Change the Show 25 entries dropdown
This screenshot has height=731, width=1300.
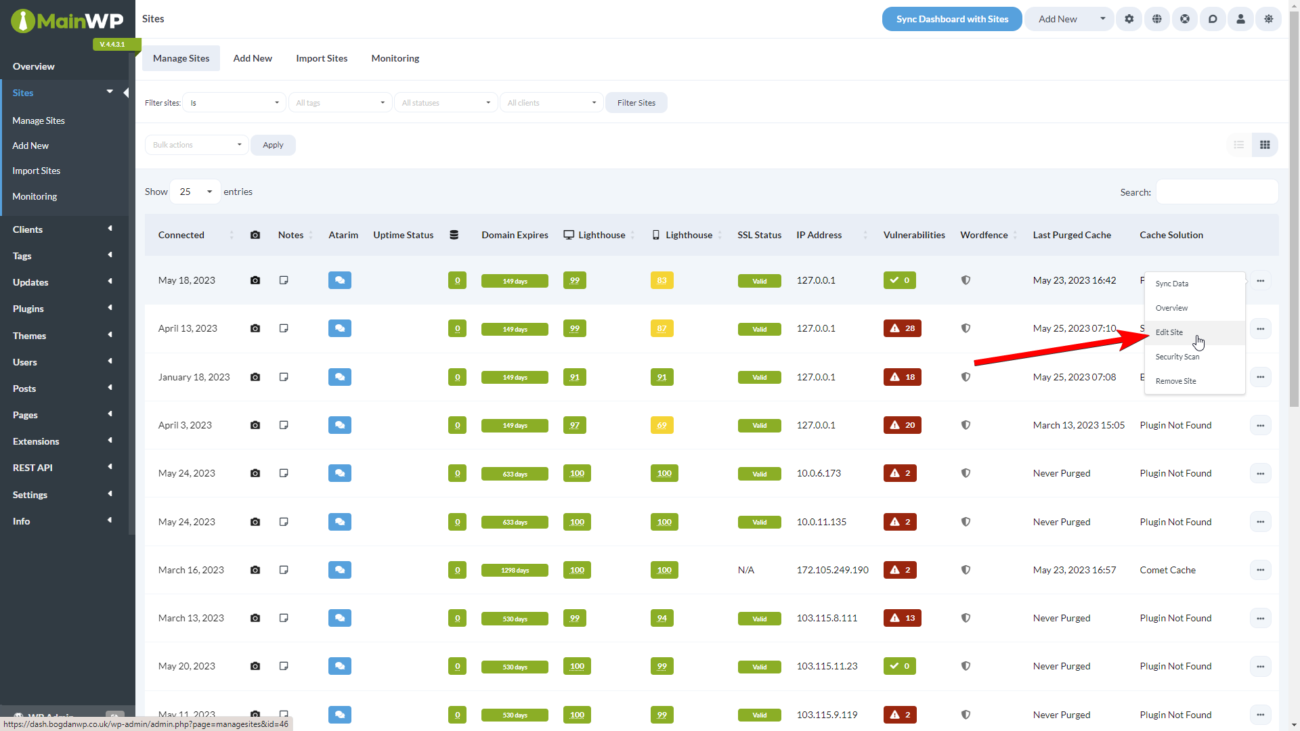194,192
